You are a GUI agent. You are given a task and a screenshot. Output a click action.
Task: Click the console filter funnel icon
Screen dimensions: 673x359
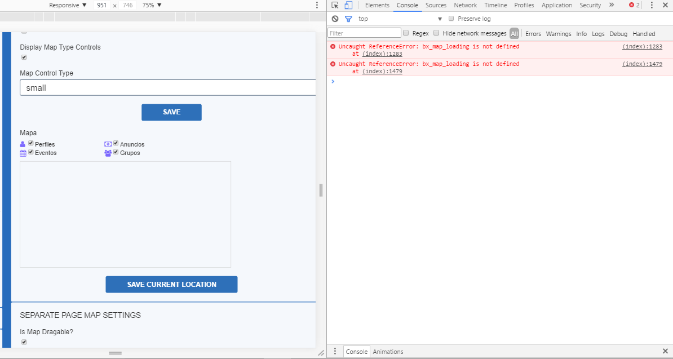[x=348, y=19]
